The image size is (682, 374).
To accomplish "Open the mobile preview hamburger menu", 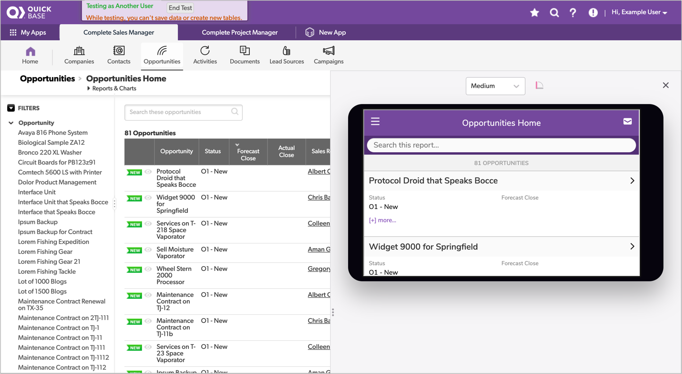I will (375, 122).
